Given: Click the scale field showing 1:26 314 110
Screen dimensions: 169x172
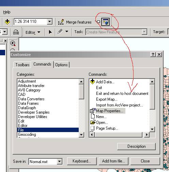Looking at the screenshot, I should (x=30, y=21).
